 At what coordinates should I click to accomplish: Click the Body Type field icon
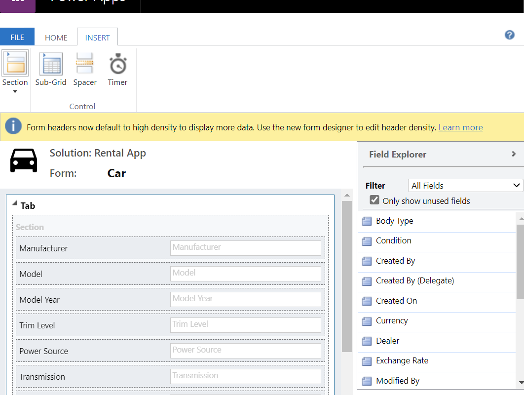pos(367,221)
